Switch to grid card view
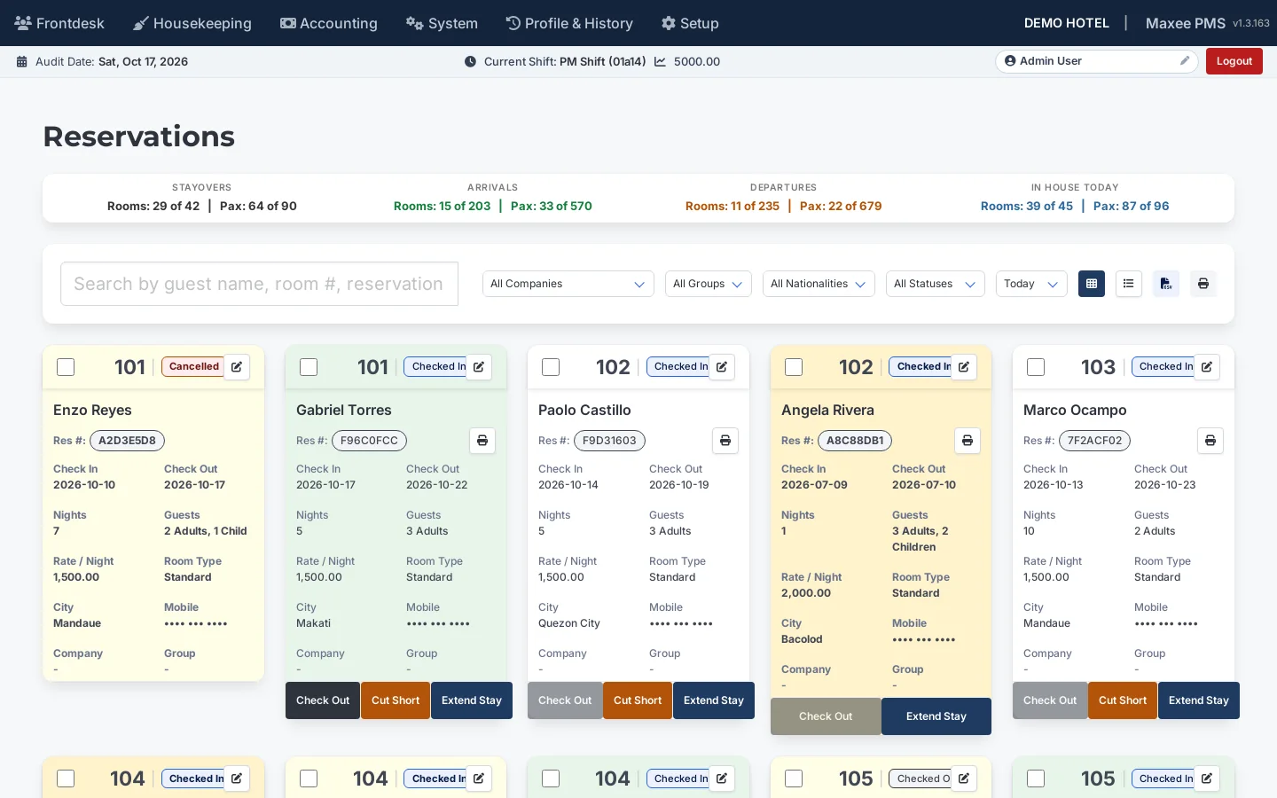Viewport: 1277px width, 798px height. click(x=1092, y=284)
